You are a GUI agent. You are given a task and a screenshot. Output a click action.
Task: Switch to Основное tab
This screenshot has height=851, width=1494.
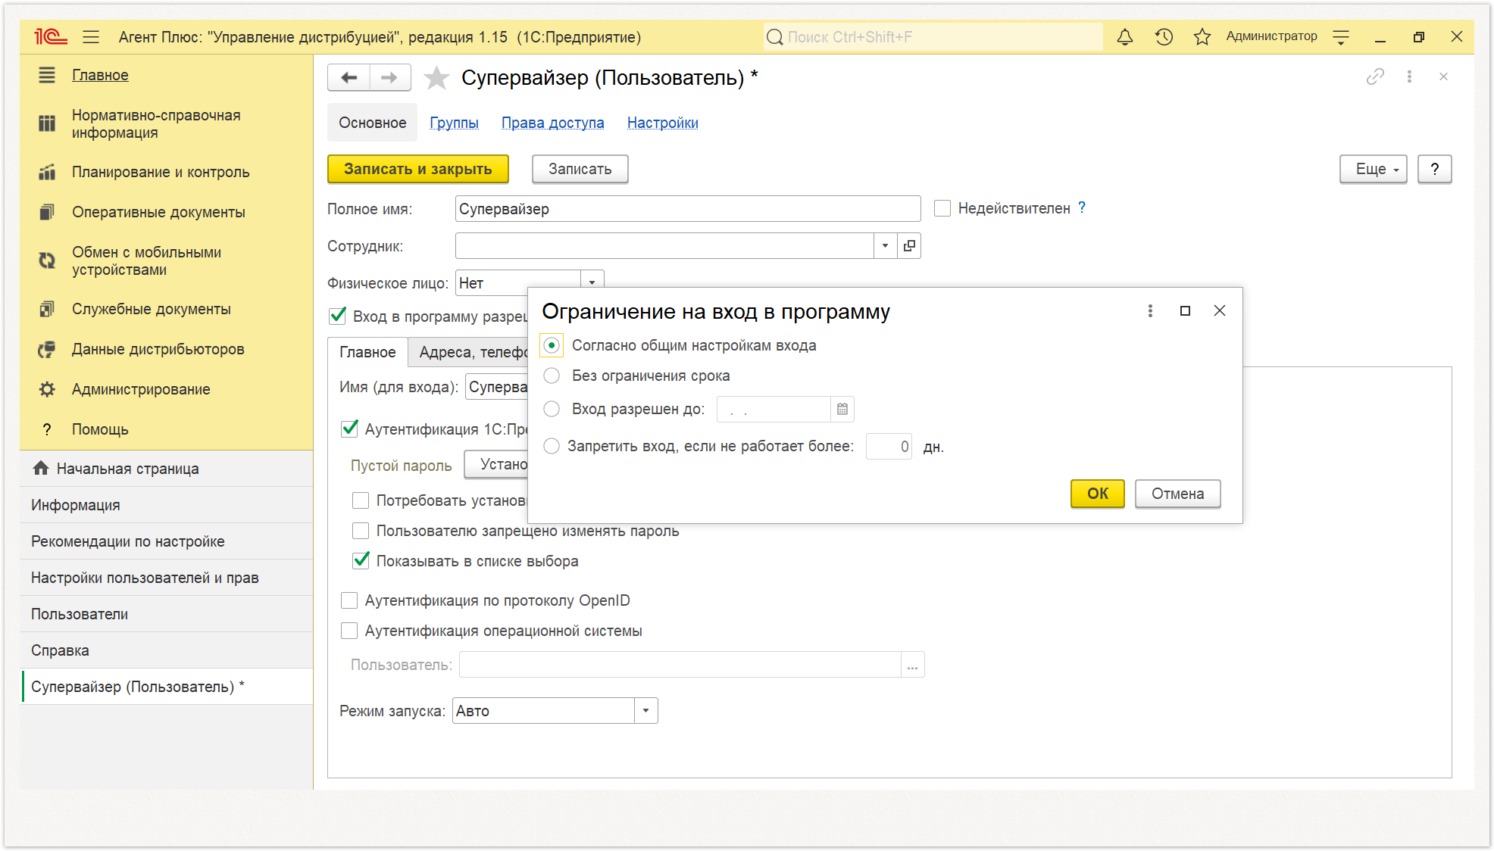tap(372, 123)
